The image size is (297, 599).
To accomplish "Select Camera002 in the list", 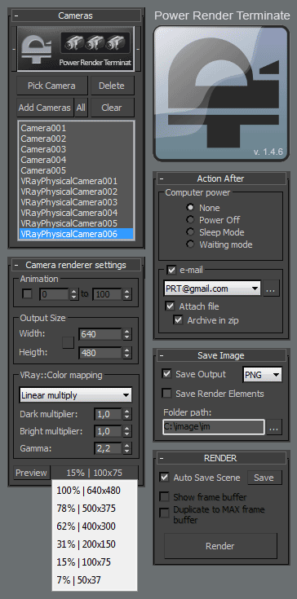I will point(76,139).
